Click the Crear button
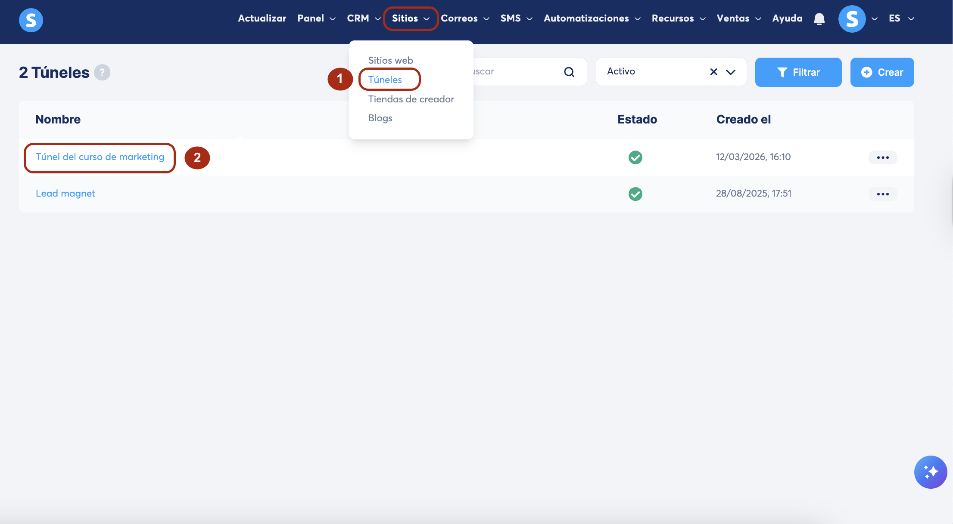 click(882, 72)
